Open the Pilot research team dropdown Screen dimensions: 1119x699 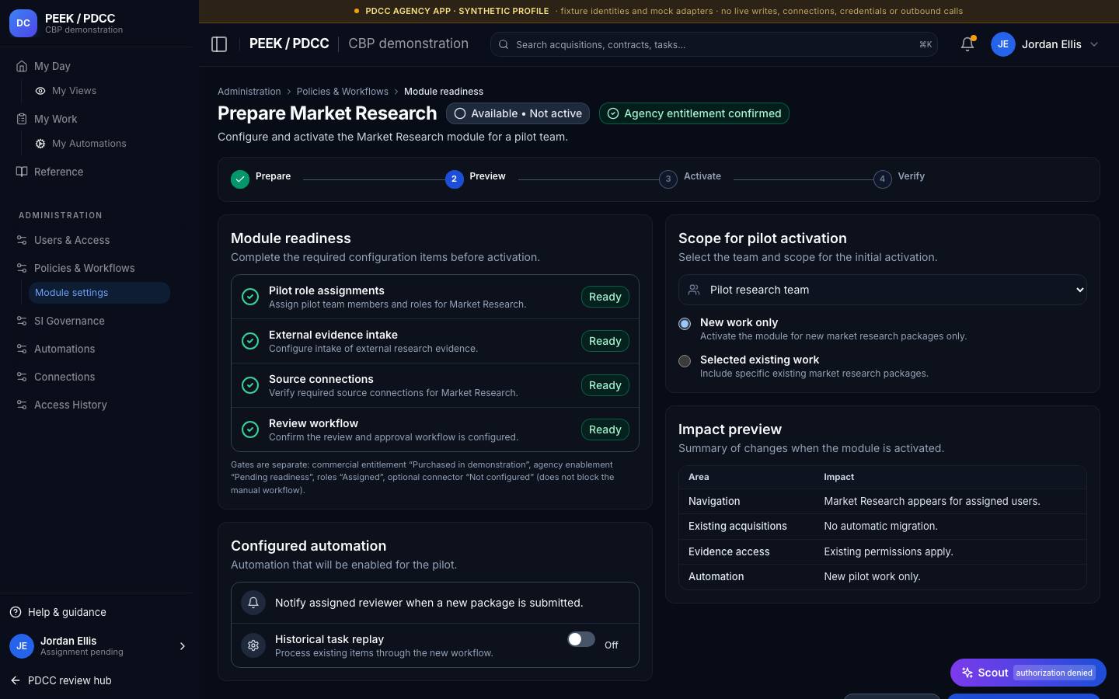(x=883, y=290)
